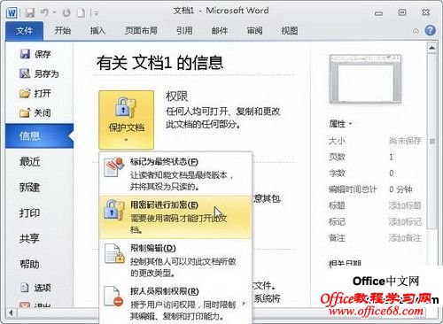443x324 pixels.
Task: Select the 共享 backstage section
Action: (x=29, y=238)
